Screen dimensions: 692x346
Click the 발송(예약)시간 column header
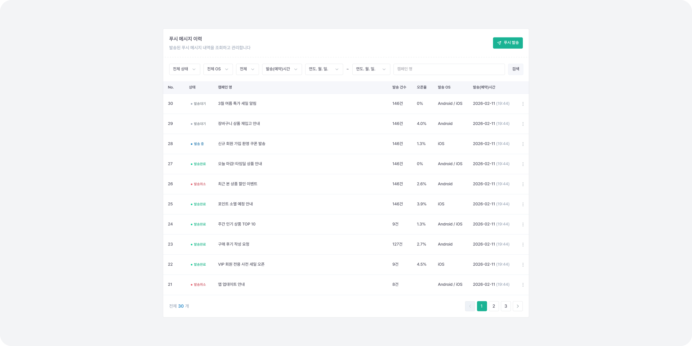click(x=484, y=87)
